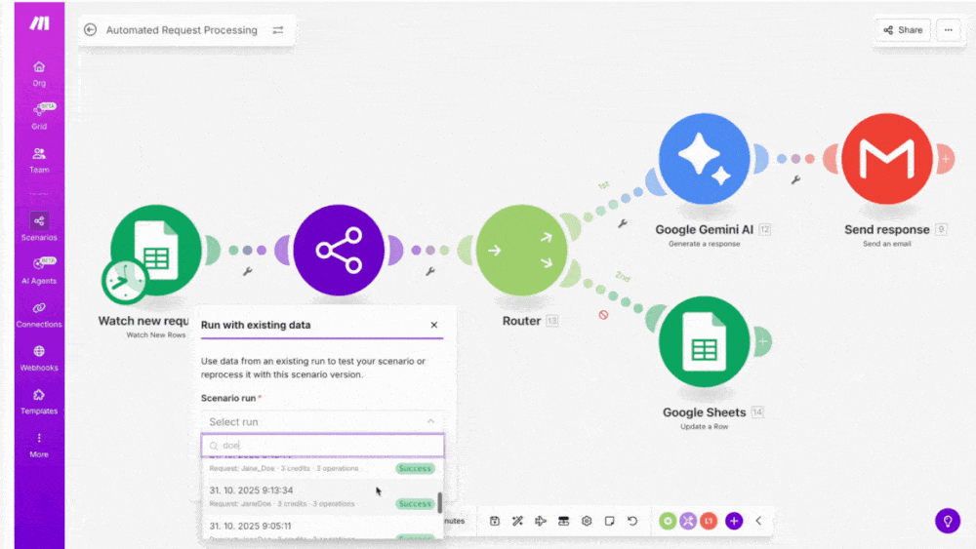Viewport: 976px width, 549px height.
Task: Open scenario settings sliders icon near title
Action: (278, 30)
